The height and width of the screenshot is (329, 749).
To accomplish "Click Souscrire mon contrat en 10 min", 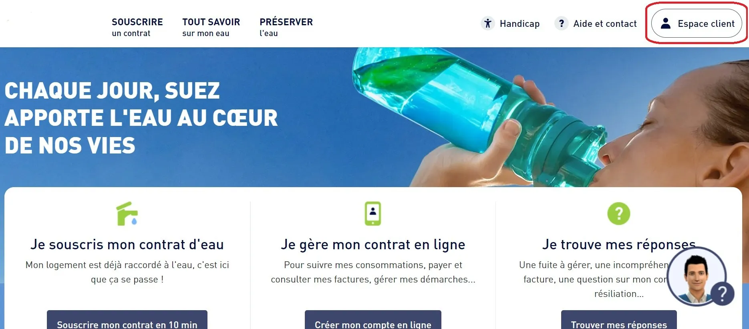I will click(x=127, y=320).
